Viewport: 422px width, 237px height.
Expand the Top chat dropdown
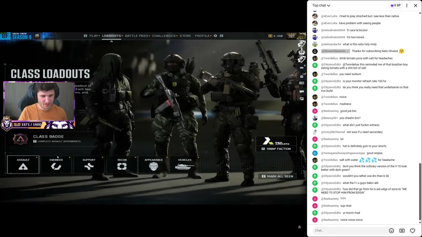pyautogui.click(x=321, y=5)
